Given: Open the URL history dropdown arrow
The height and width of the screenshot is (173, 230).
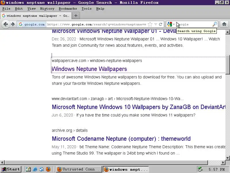Looking at the screenshot, I should (156, 24).
